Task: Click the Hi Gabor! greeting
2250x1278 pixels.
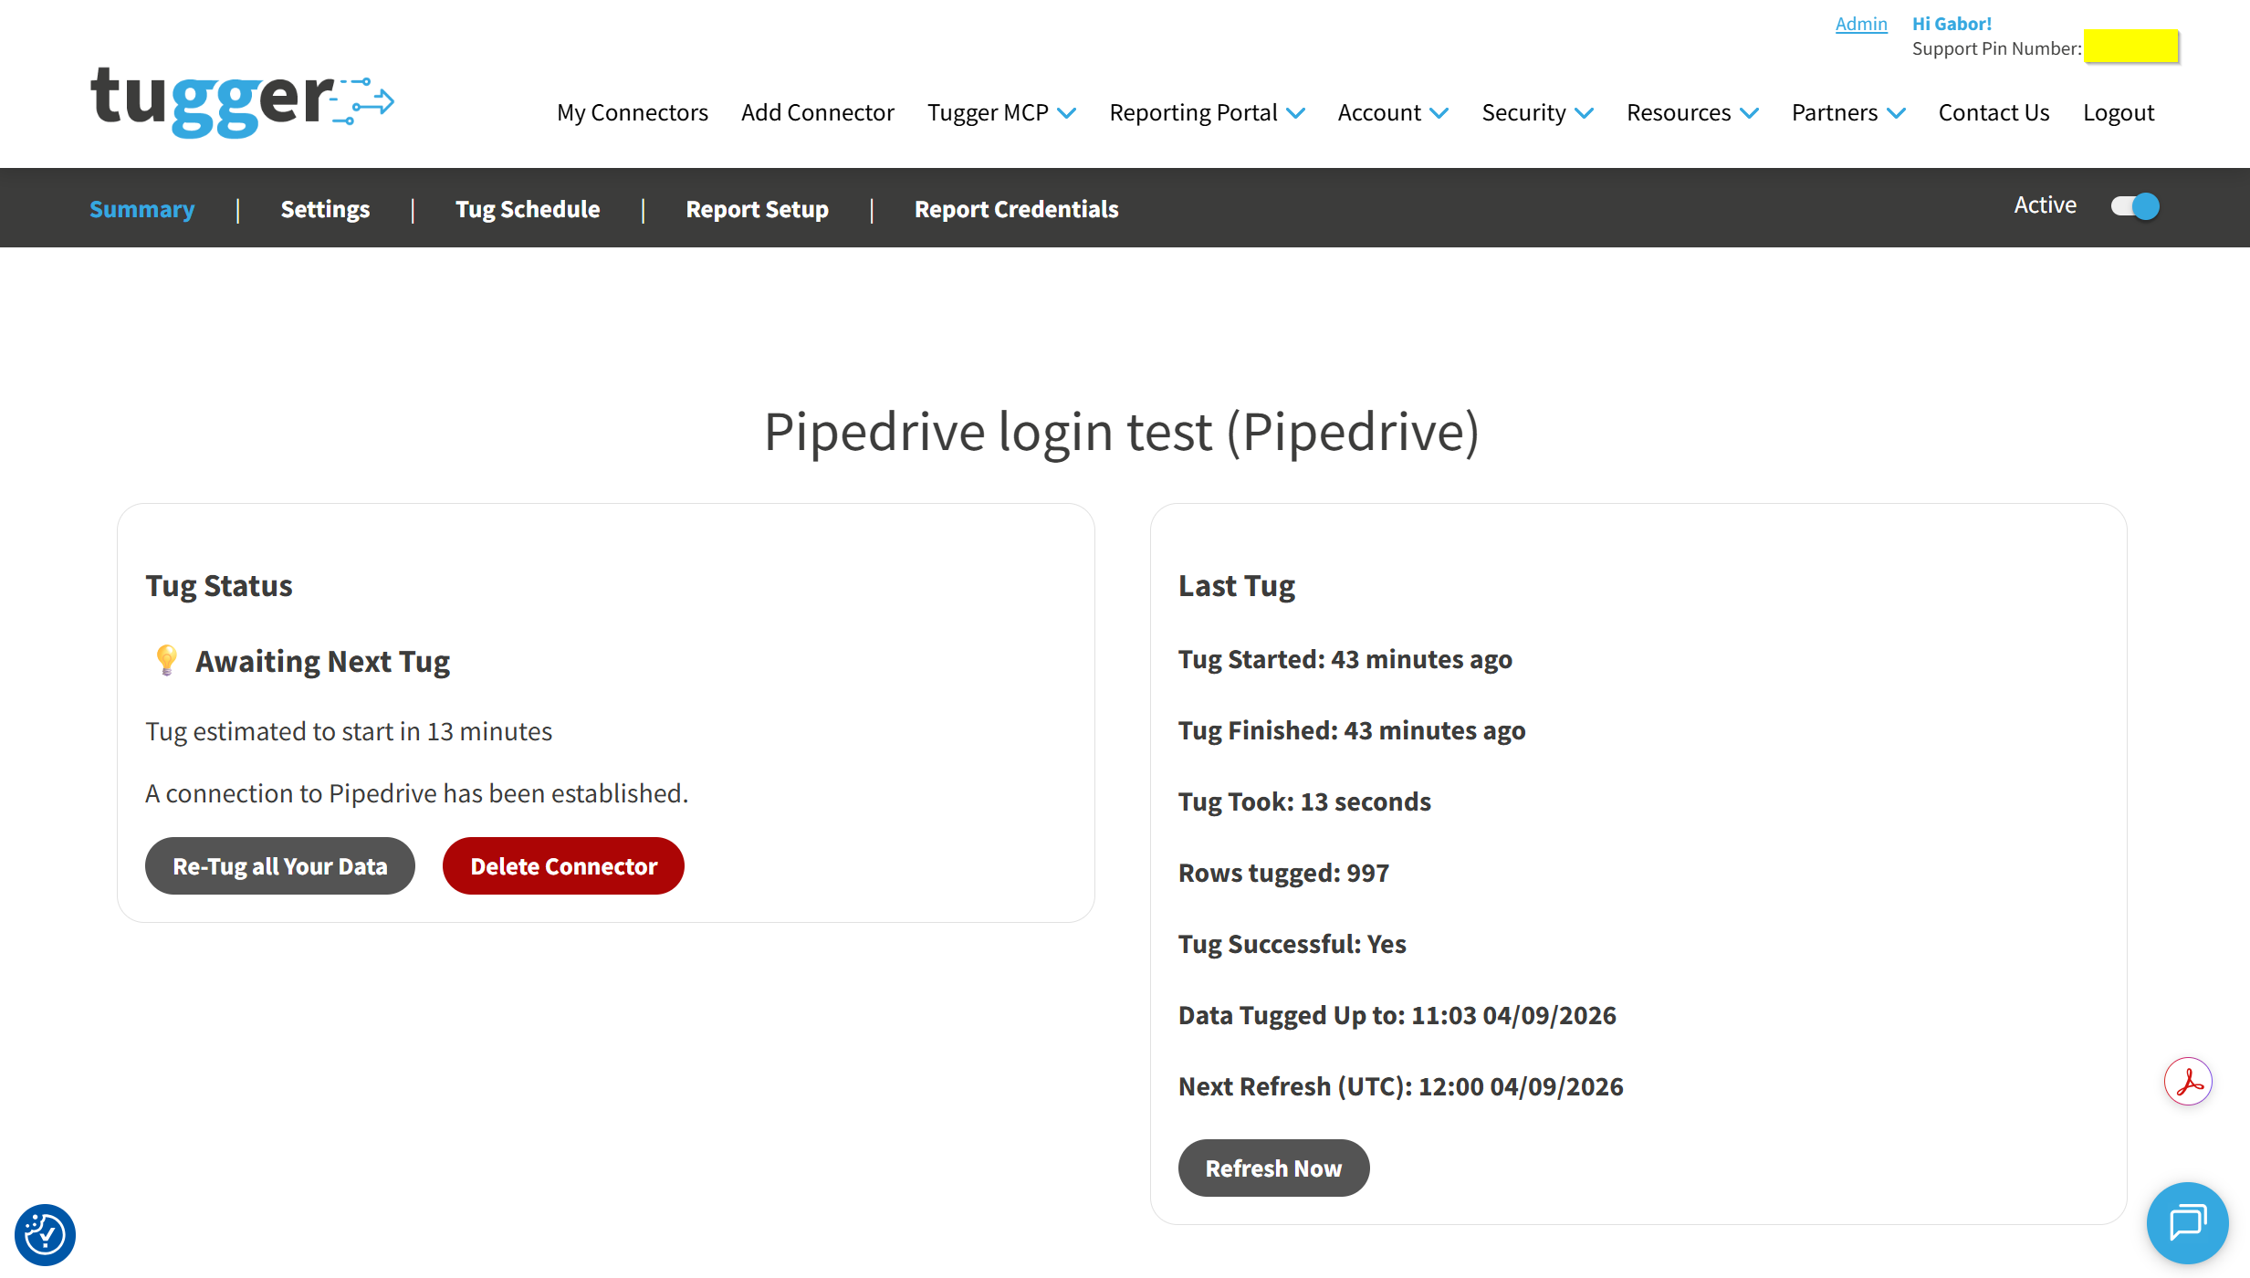Action: [x=1952, y=24]
